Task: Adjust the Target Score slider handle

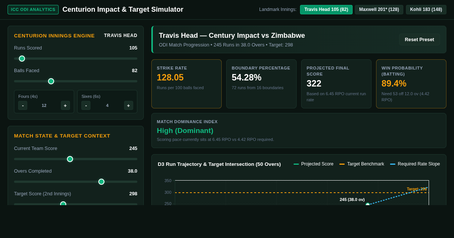Action: point(63,204)
